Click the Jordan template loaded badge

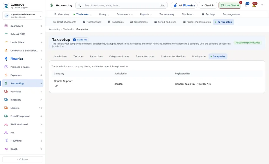(x=248, y=43)
